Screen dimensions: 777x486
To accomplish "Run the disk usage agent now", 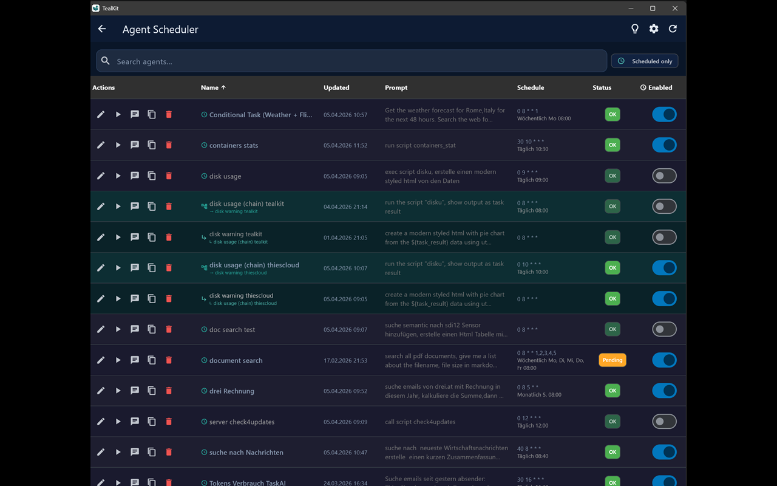I will tap(118, 176).
